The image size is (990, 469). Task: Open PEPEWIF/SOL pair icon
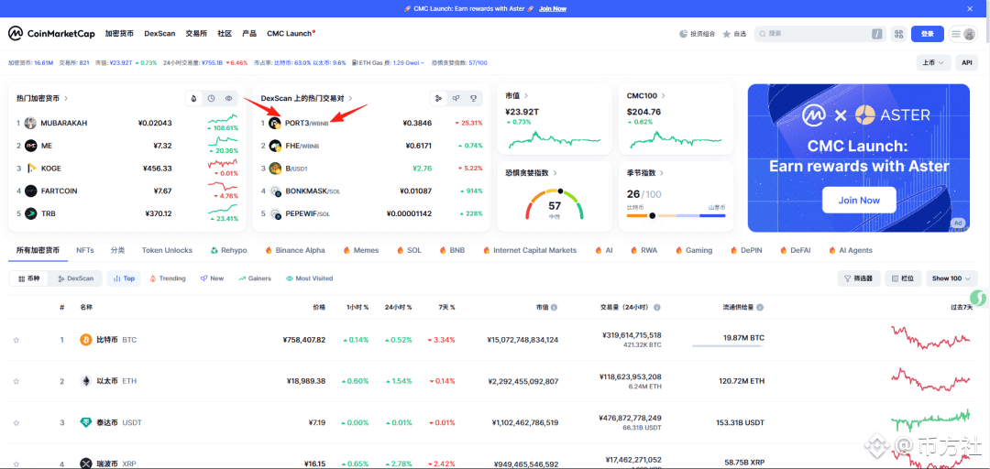pyautogui.click(x=275, y=214)
